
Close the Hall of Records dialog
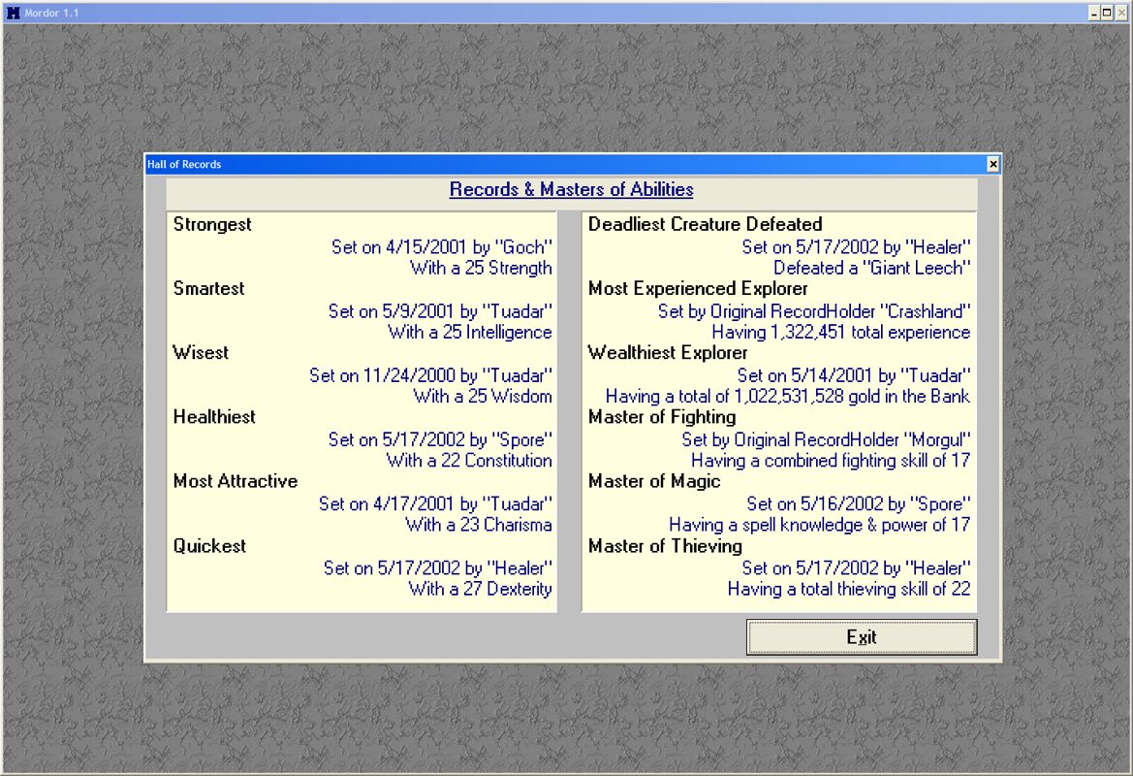[x=992, y=165]
